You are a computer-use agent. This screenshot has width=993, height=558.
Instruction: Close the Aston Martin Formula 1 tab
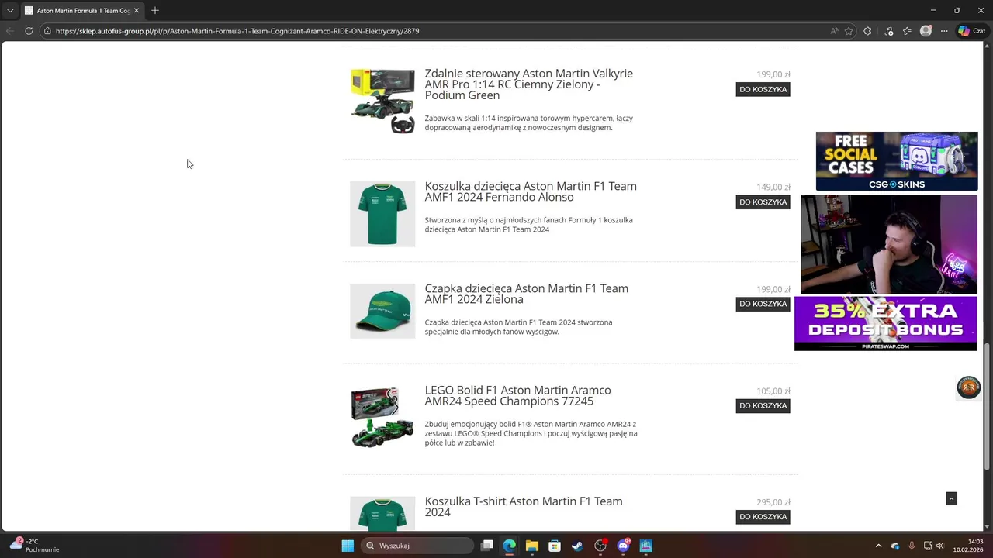[x=137, y=11]
